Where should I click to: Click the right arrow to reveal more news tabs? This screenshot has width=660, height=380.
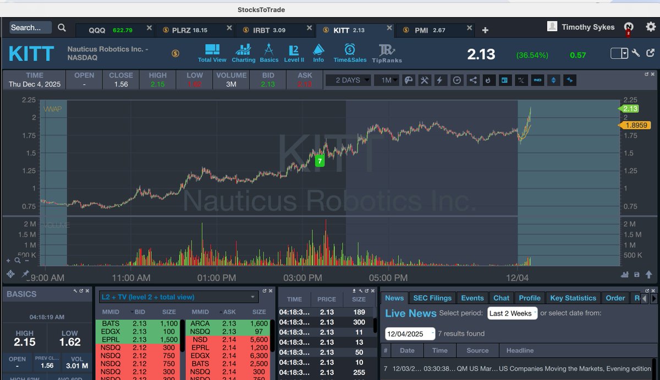(653, 298)
